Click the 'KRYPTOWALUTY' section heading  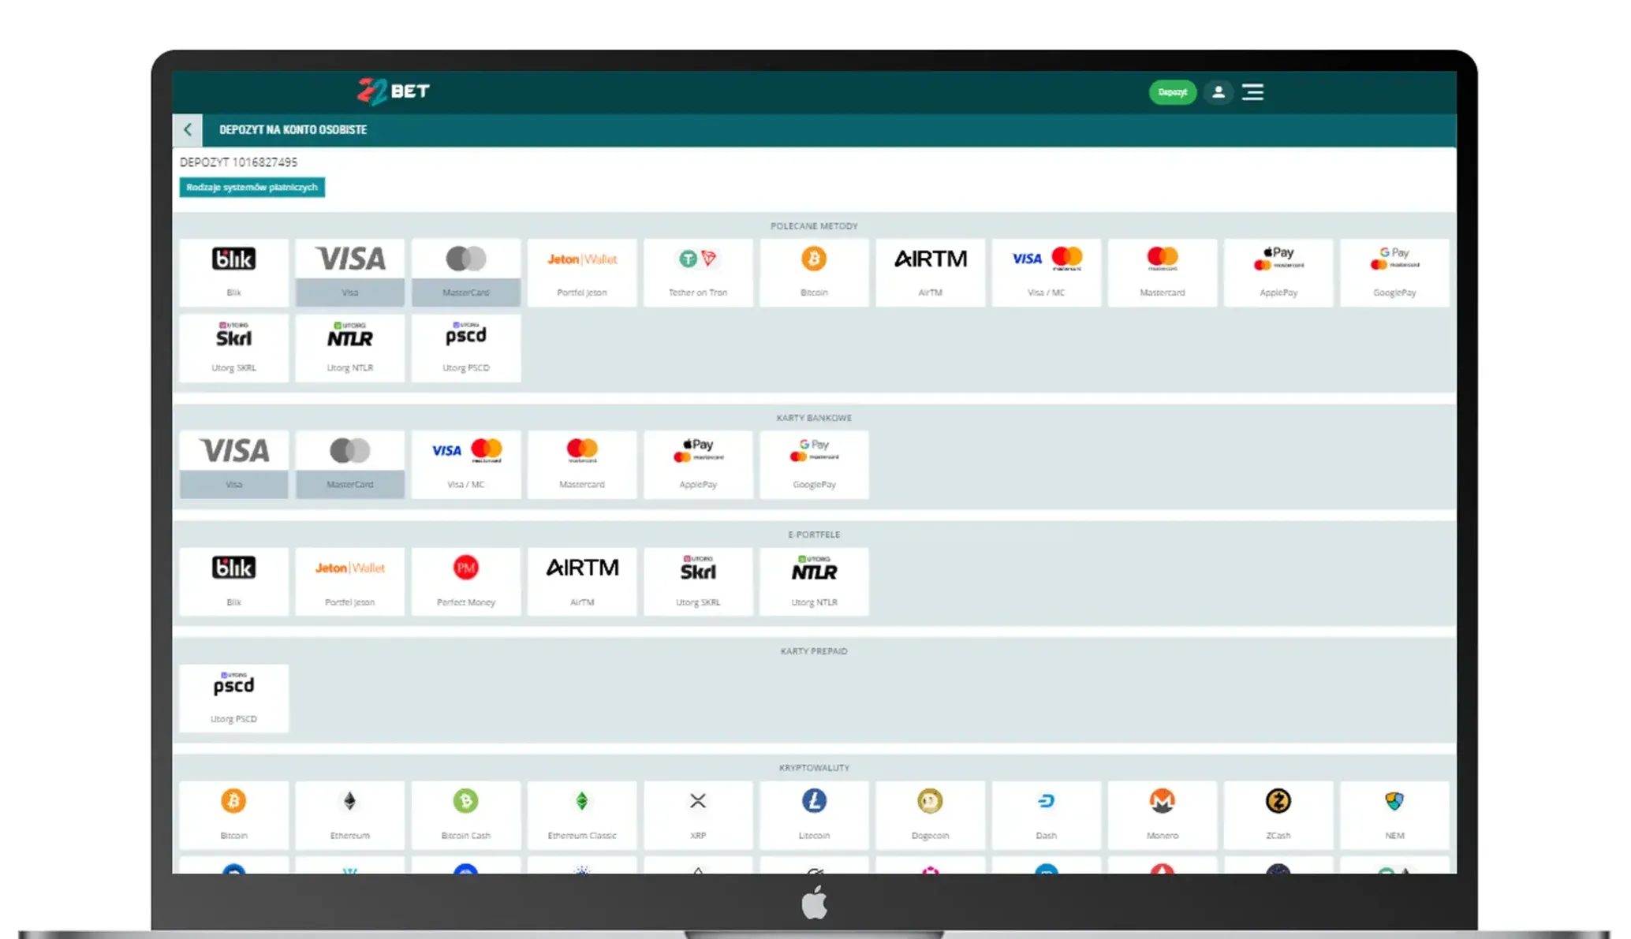pos(814,768)
